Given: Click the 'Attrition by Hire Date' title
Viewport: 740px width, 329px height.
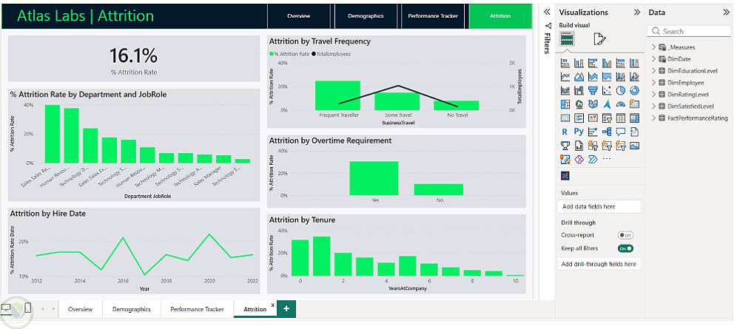Looking at the screenshot, I should click(x=48, y=214).
